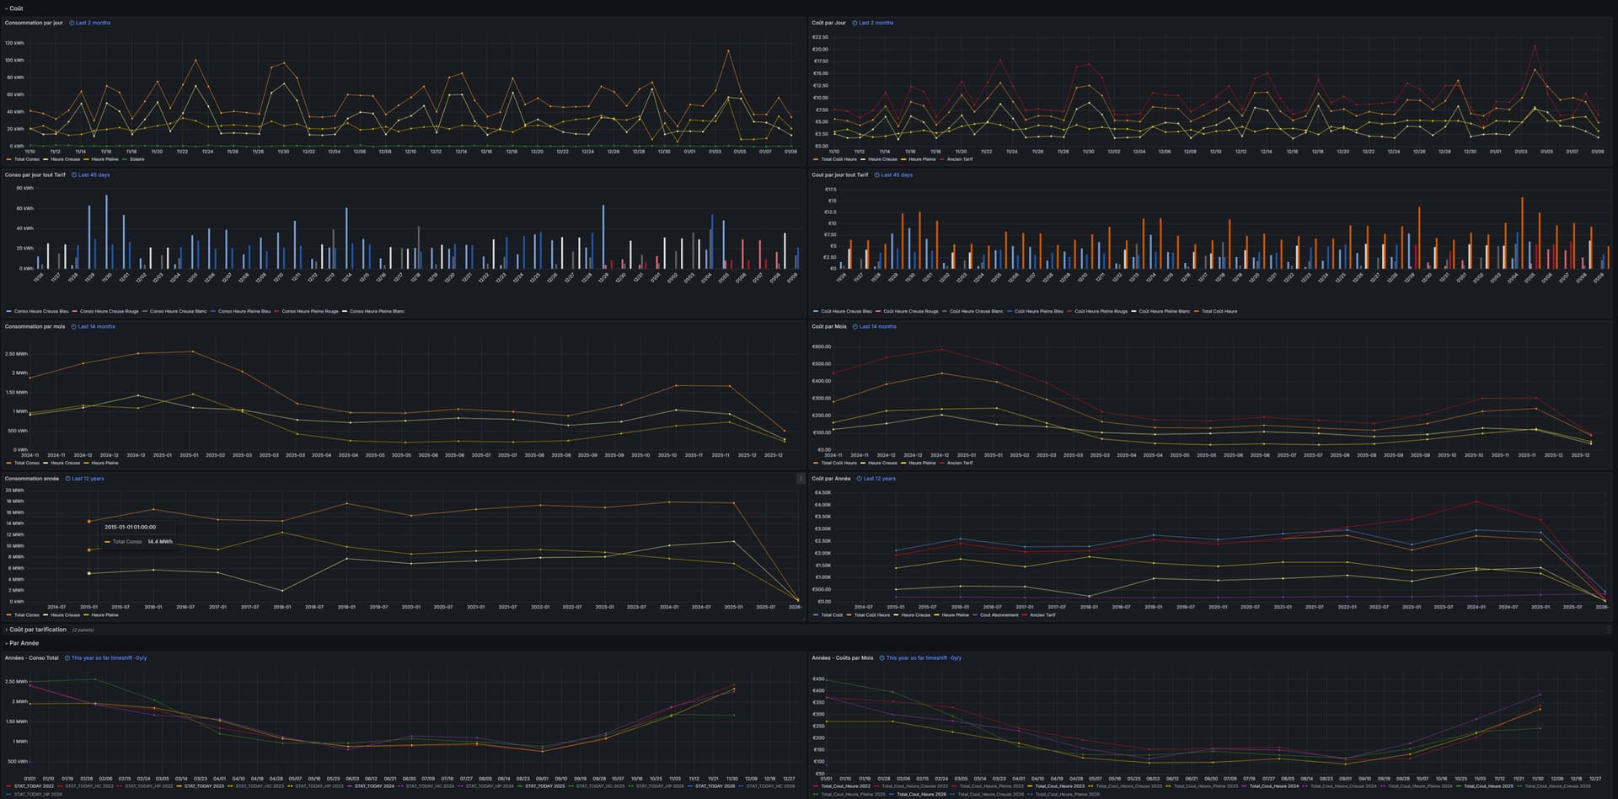Click the clock icon in Années - Coûts par Mois header
Viewport: 1618px width, 799px height.
[882, 658]
